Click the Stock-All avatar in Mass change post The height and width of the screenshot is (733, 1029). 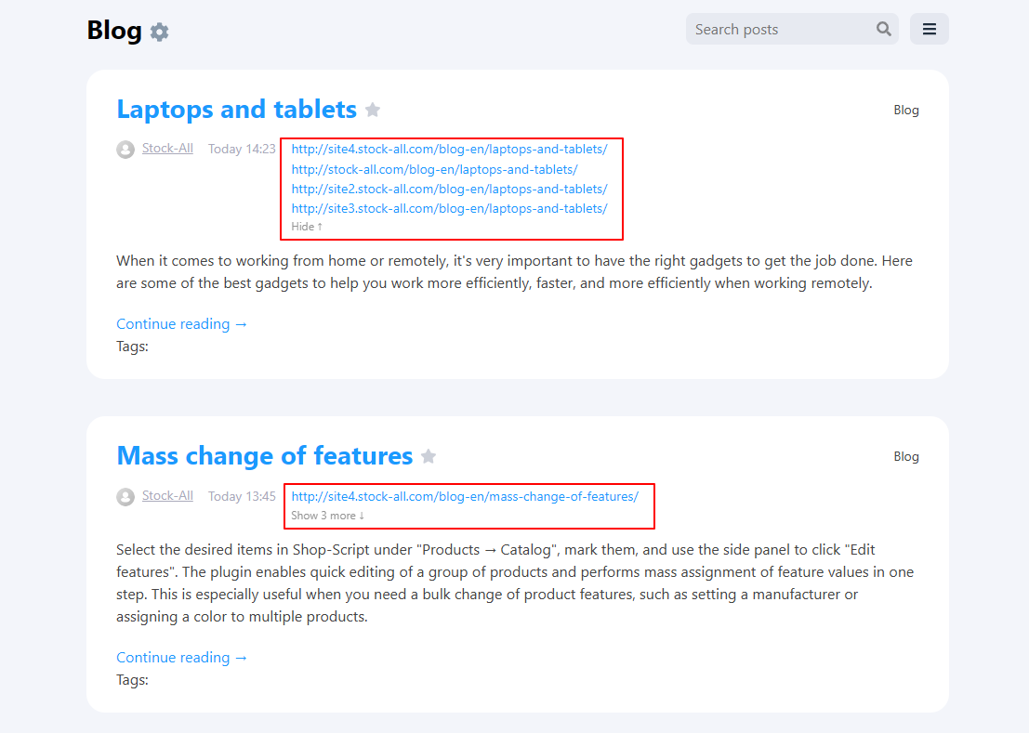[125, 496]
